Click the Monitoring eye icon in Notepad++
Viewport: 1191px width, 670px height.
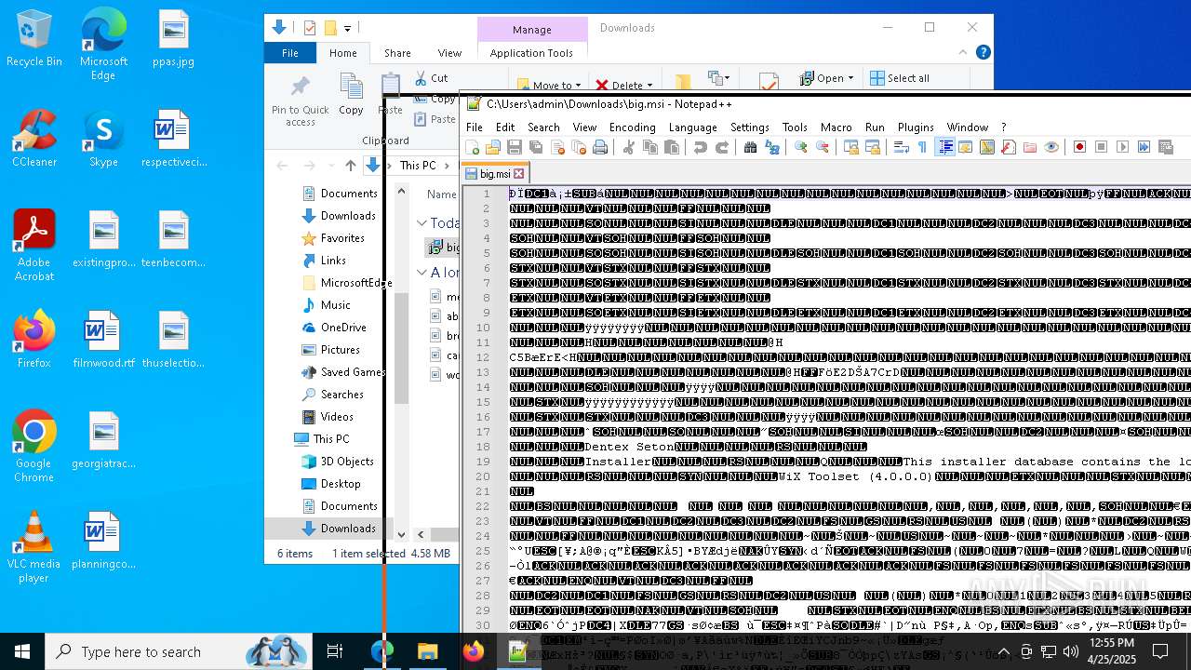1051,147
